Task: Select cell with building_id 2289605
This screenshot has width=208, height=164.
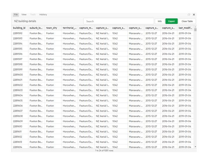Action: (20, 100)
